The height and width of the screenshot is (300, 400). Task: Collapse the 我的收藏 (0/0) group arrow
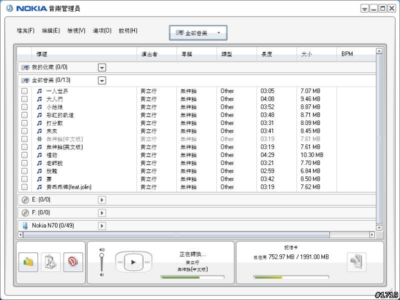[x=102, y=67]
